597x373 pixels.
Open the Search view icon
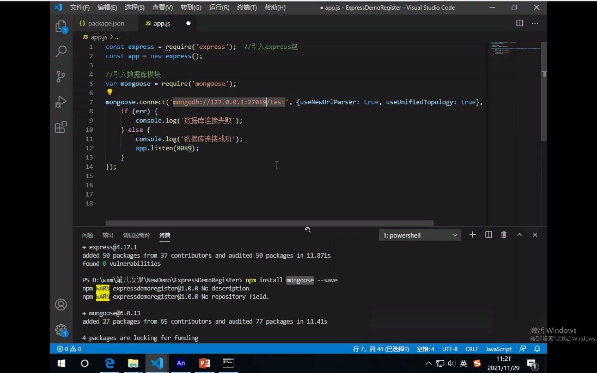click(61, 51)
